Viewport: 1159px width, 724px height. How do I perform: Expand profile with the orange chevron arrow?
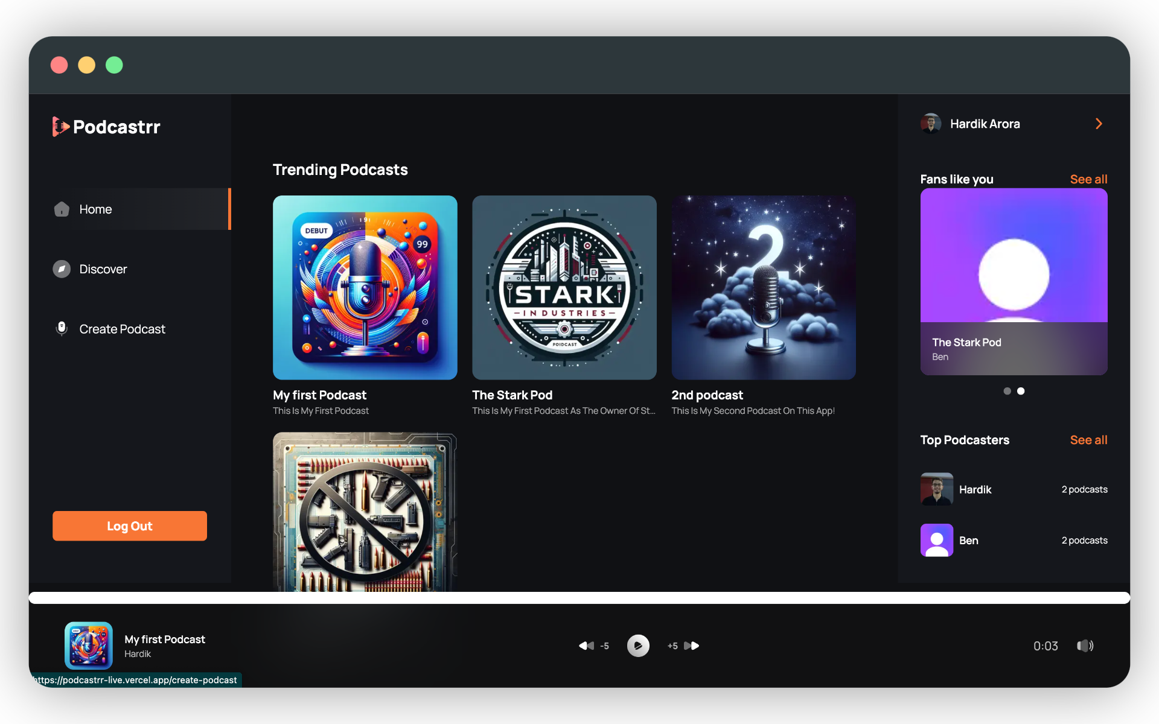click(1099, 124)
